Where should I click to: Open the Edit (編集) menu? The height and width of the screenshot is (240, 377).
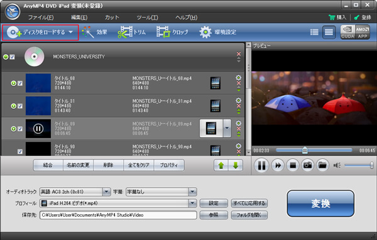coord(79,18)
